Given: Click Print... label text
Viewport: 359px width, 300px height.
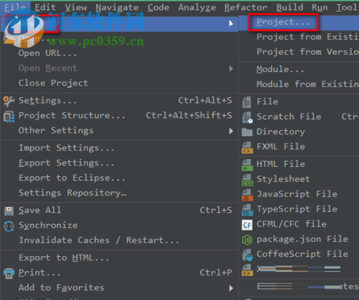Looking at the screenshot, I should [x=39, y=273].
